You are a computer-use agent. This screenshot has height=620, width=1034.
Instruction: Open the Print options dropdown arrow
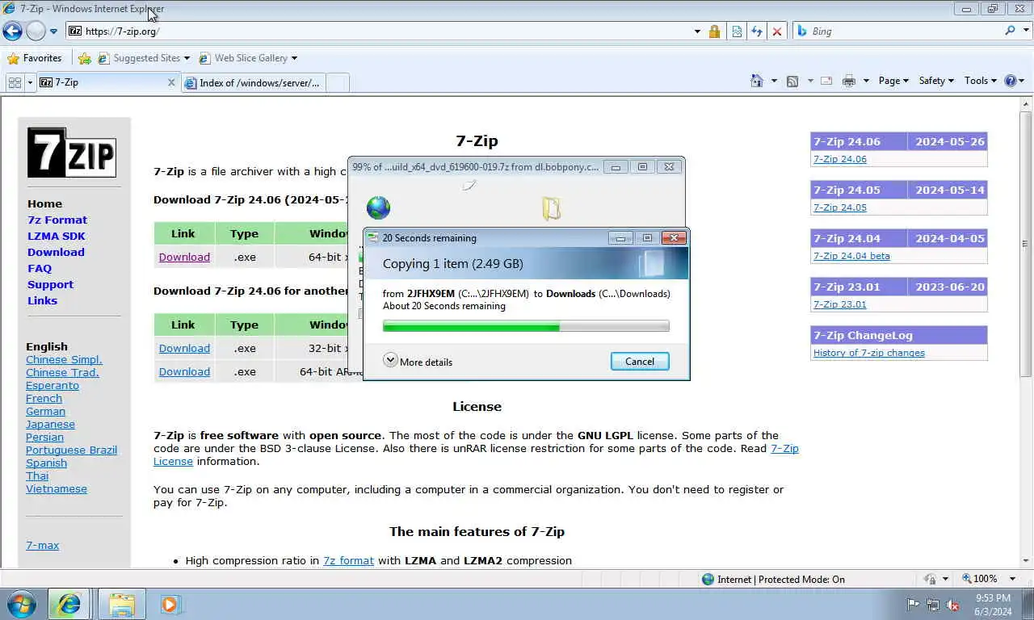(866, 81)
